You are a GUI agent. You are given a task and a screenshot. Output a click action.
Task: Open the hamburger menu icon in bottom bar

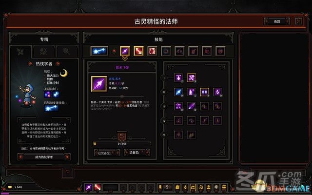point(224,187)
